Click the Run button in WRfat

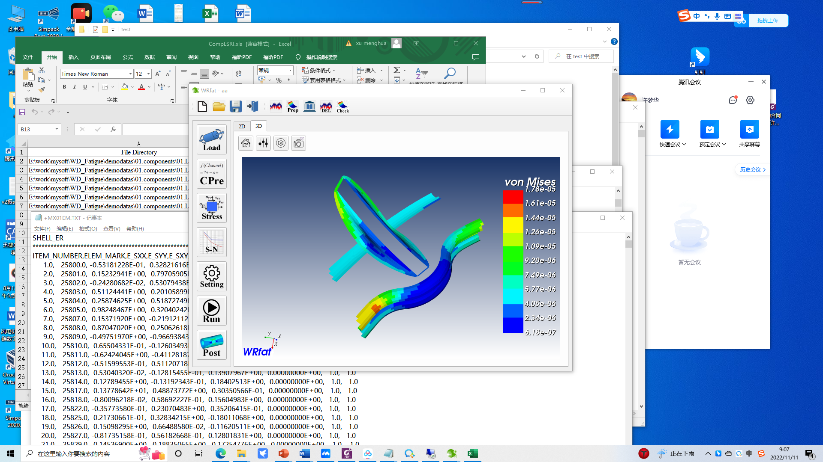click(x=212, y=311)
